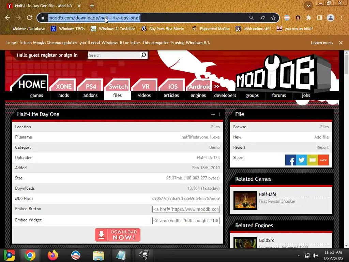Open the Windows 11 Installer bookmark
This screenshot has height=262, width=349.
point(113,29)
